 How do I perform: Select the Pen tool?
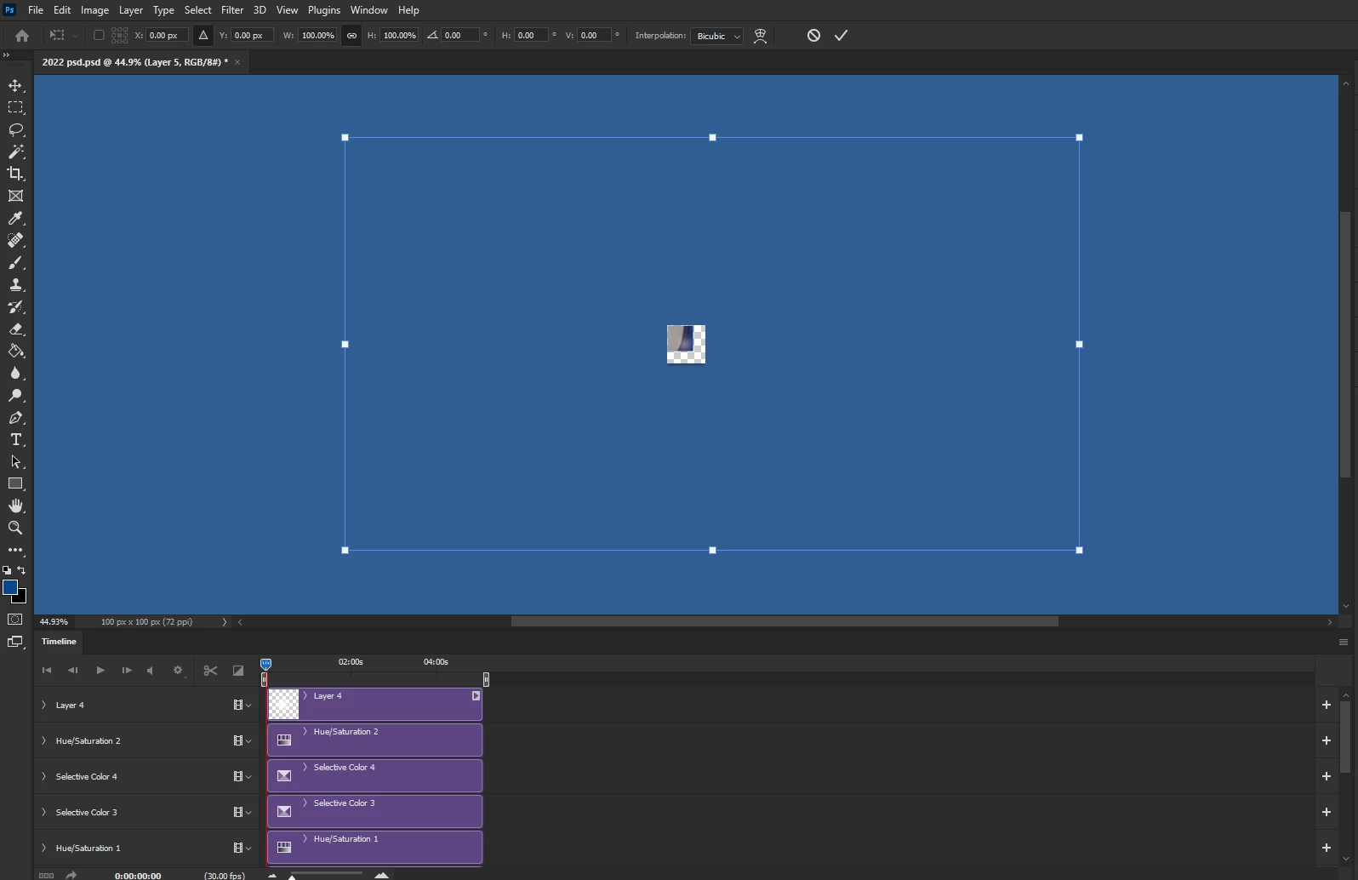coord(15,417)
